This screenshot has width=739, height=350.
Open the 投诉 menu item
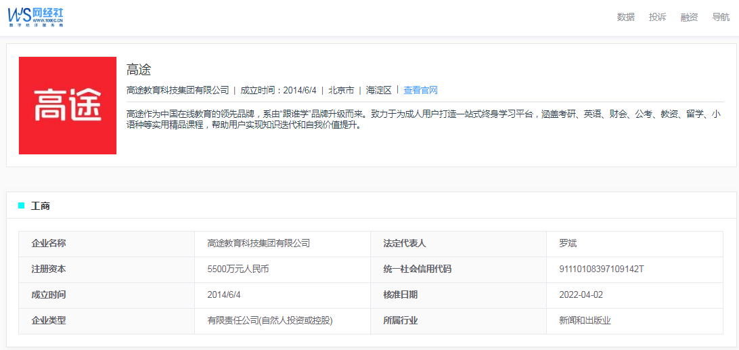point(658,18)
